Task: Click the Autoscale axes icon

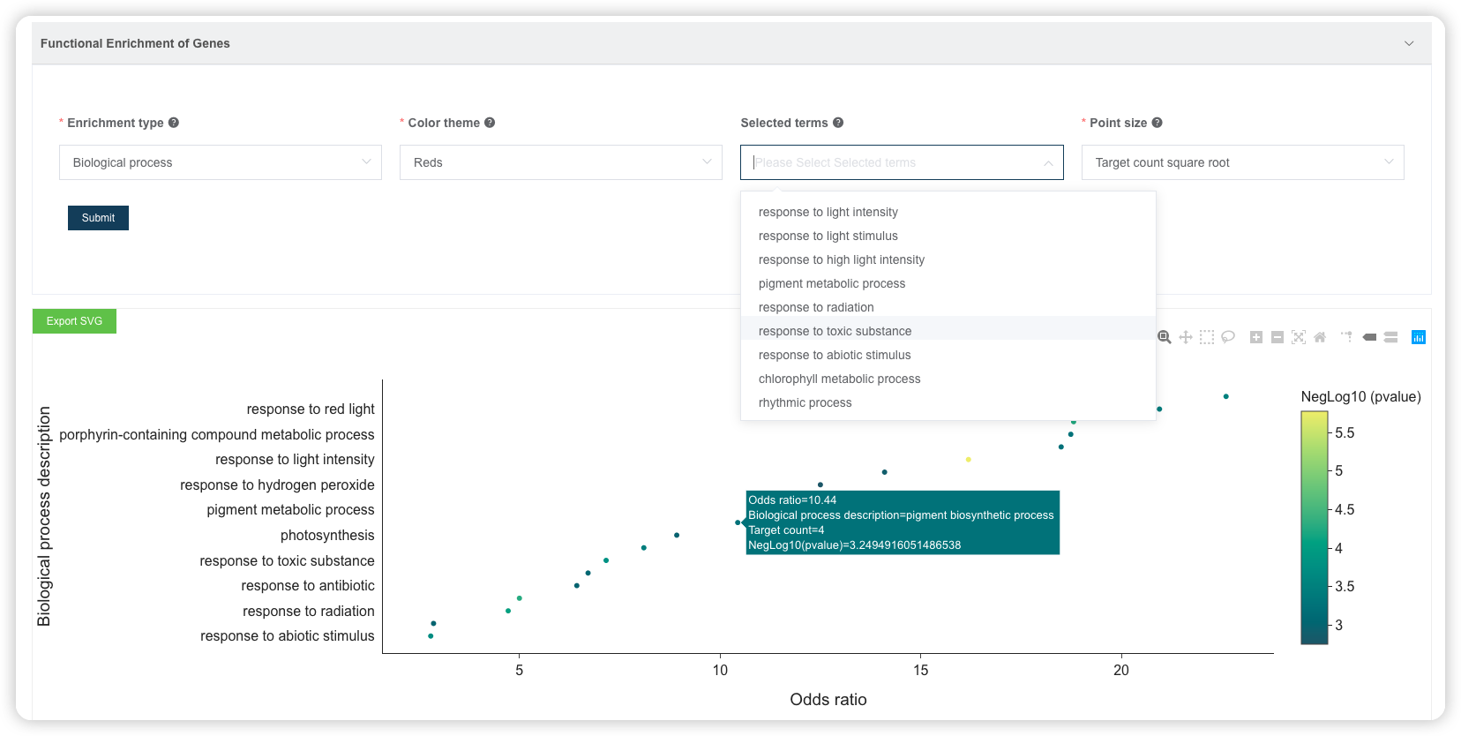Action: (x=1299, y=337)
